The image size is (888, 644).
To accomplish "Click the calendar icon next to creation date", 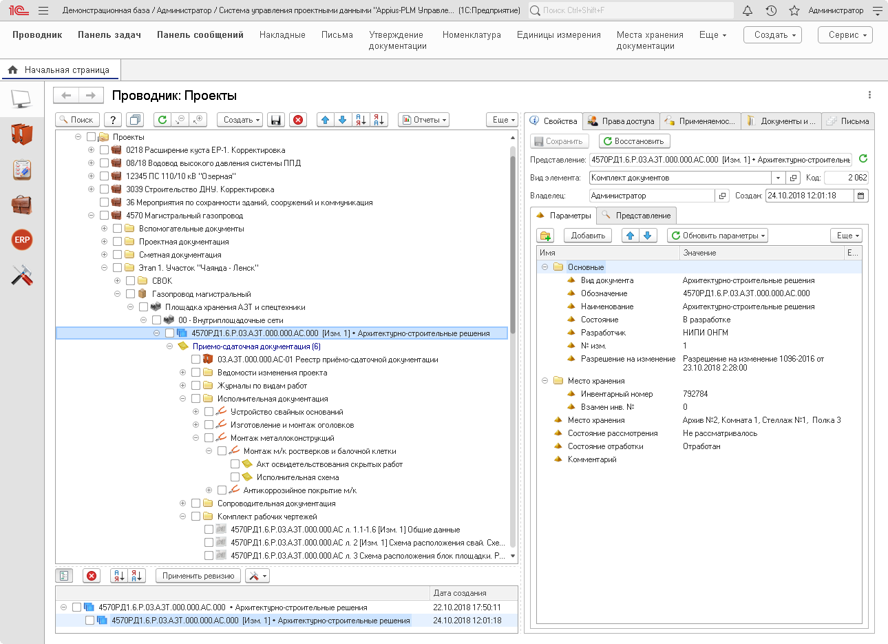I will coord(860,196).
